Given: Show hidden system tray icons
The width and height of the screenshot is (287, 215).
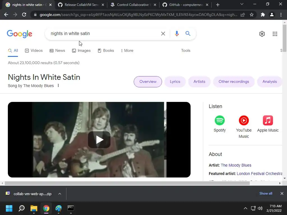Looking at the screenshot, I should tap(246, 208).
